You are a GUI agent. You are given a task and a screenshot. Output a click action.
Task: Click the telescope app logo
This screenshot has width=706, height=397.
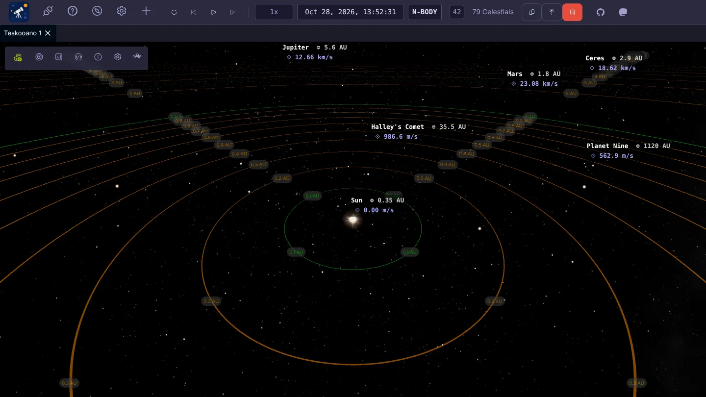(x=19, y=12)
